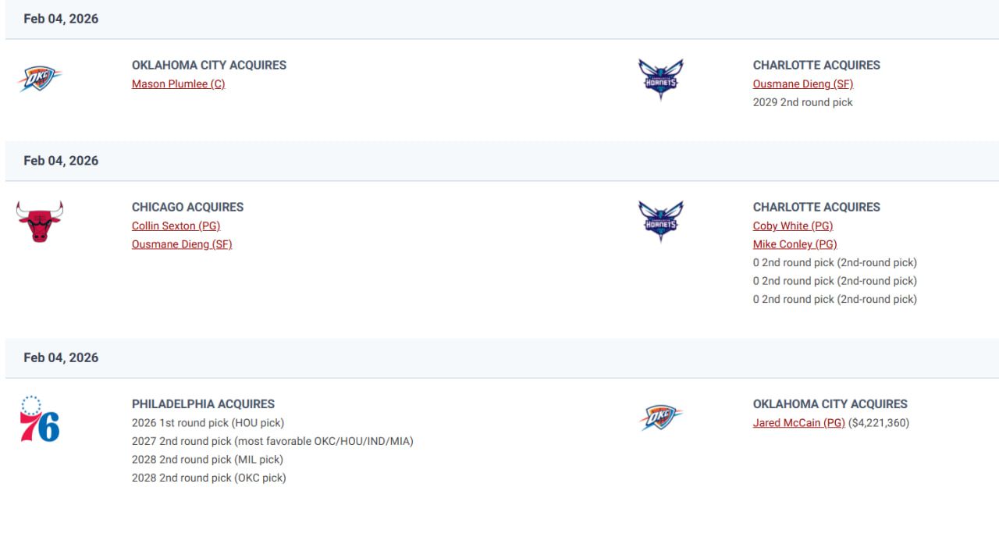Open Coby White (PG) player link

[x=792, y=226]
